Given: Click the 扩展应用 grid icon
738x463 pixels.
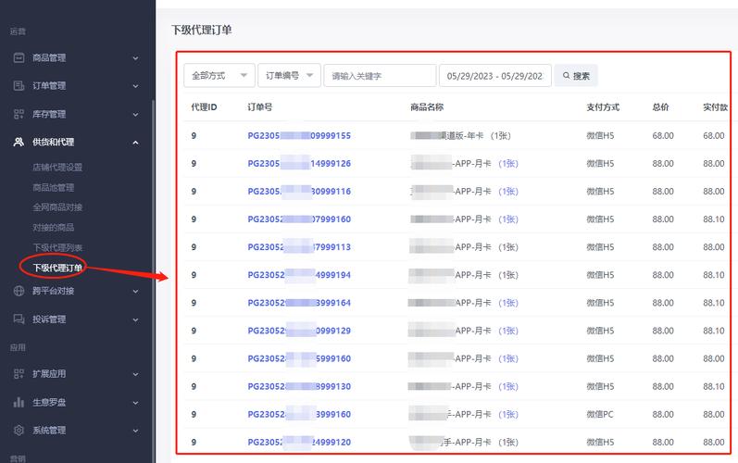Looking at the screenshot, I should pyautogui.click(x=19, y=374).
